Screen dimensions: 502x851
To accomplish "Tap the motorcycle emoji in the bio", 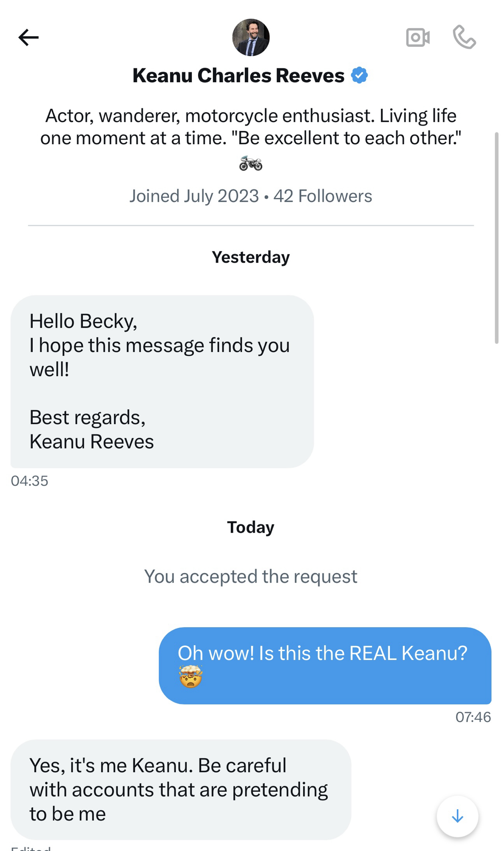I will tap(251, 163).
